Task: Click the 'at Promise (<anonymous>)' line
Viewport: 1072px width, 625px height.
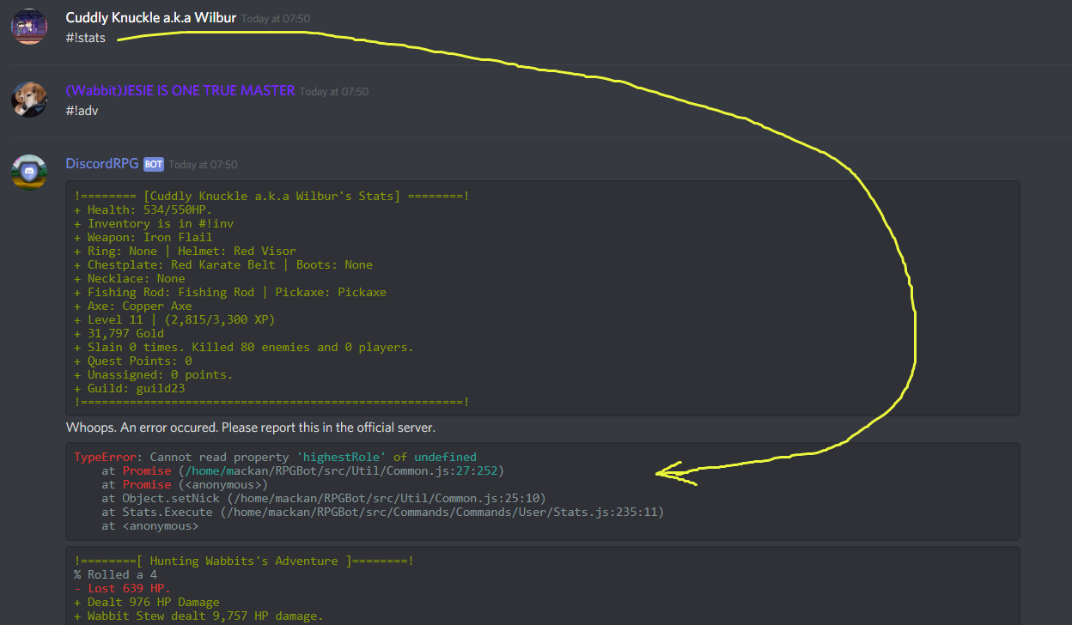Action: pyautogui.click(x=185, y=484)
